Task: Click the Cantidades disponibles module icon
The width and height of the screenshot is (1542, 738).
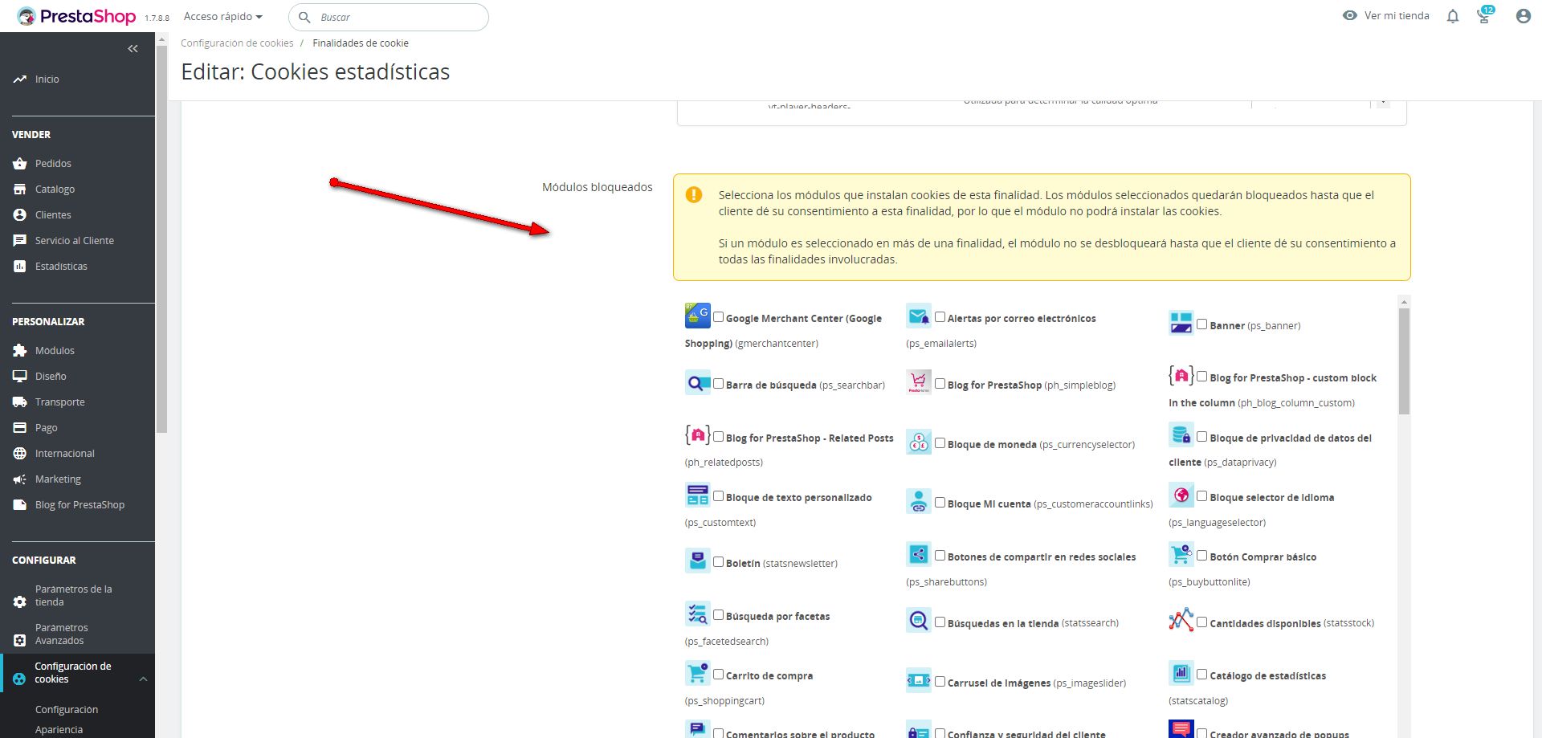Action: 1181,620
